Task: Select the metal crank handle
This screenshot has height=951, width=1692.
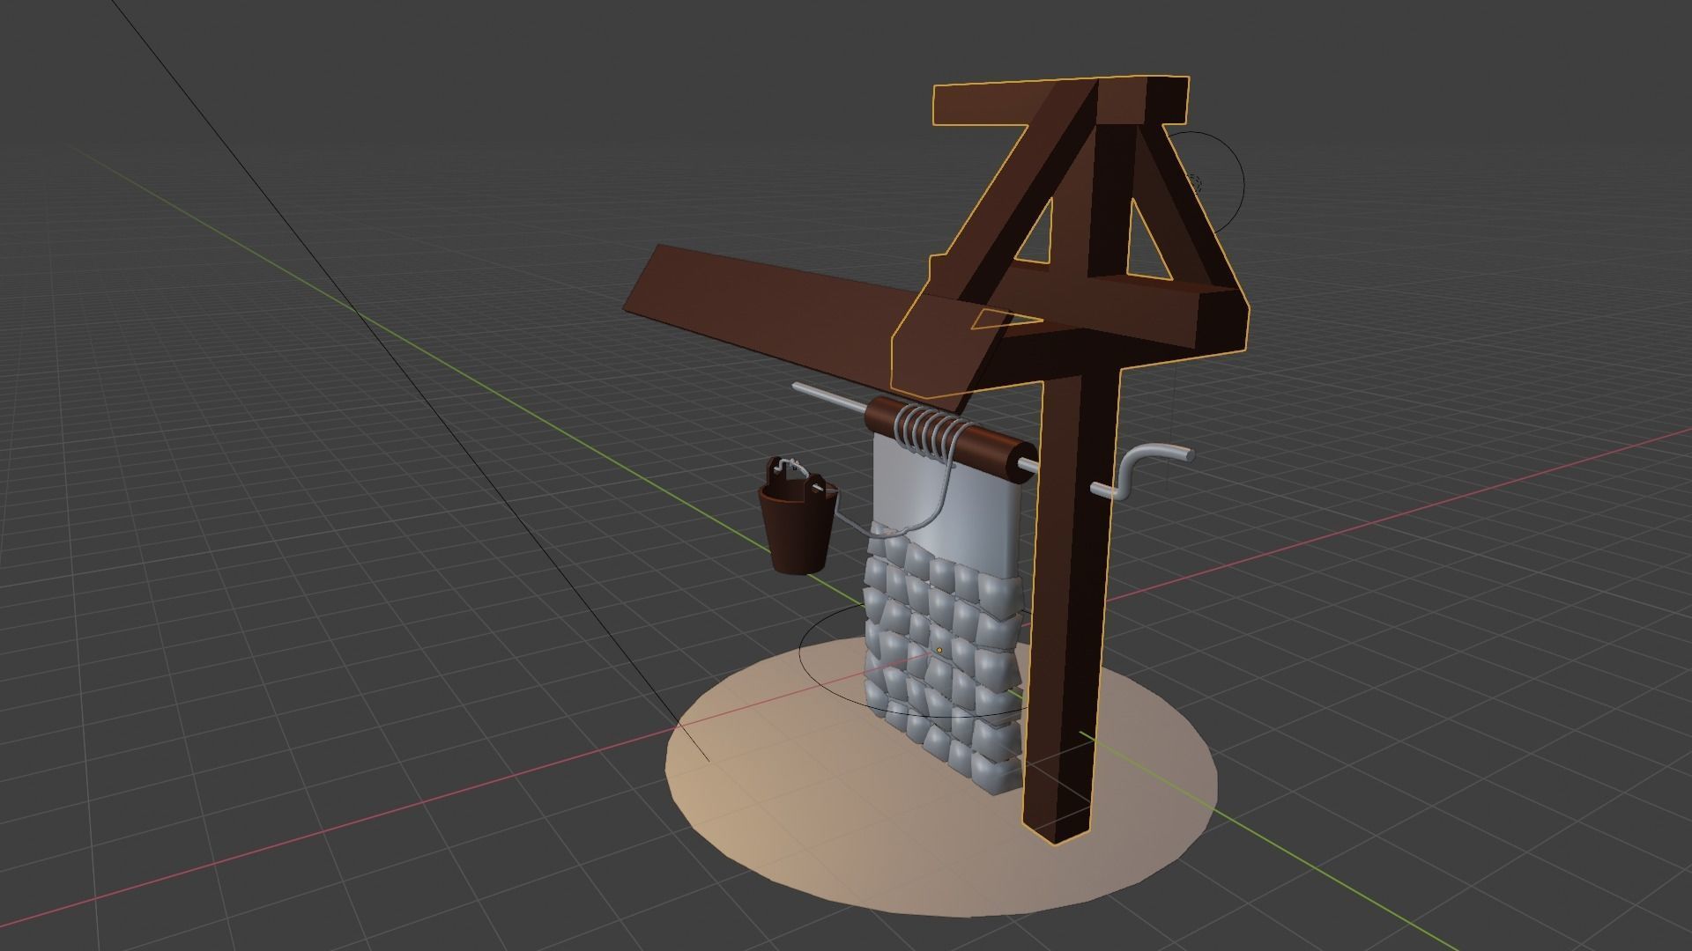Action: pos(1142,469)
